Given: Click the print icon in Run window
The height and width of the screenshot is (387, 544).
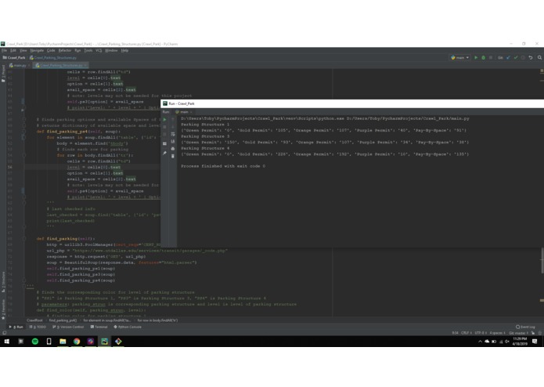Looking at the screenshot, I should point(173,149).
